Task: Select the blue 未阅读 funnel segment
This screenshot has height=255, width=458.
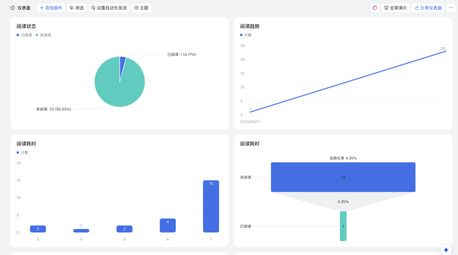Action: (x=343, y=177)
